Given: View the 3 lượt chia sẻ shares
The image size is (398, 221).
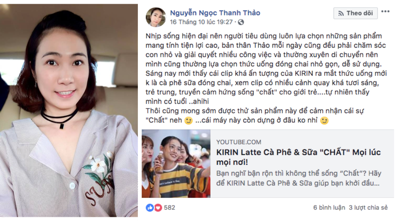Looking at the screenshot, I should [x=368, y=208].
